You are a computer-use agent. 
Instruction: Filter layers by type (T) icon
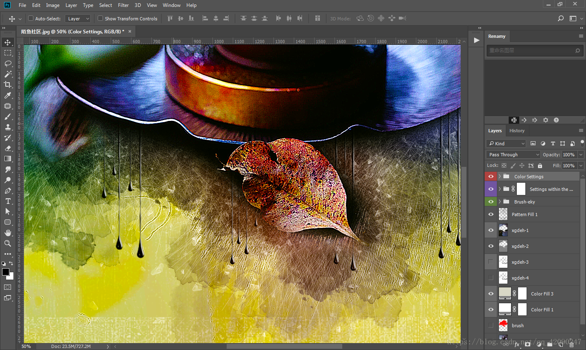coord(553,143)
